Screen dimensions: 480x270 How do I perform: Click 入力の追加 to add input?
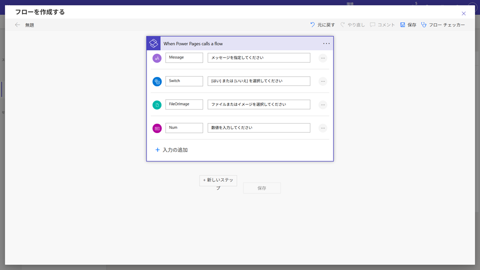171,150
